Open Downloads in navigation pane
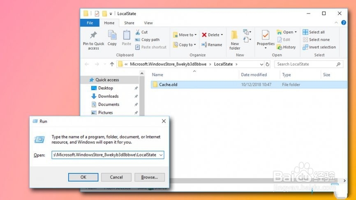This screenshot has width=356, height=200. tap(108, 96)
